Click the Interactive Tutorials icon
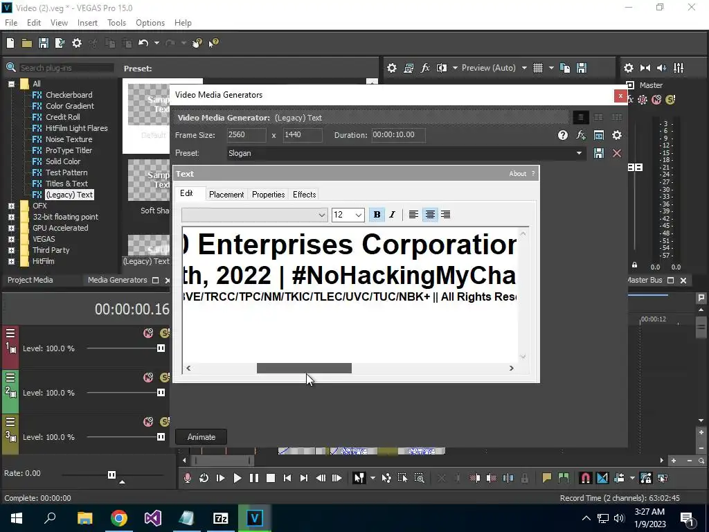Viewport: 709px width, 532px height. tap(197, 43)
